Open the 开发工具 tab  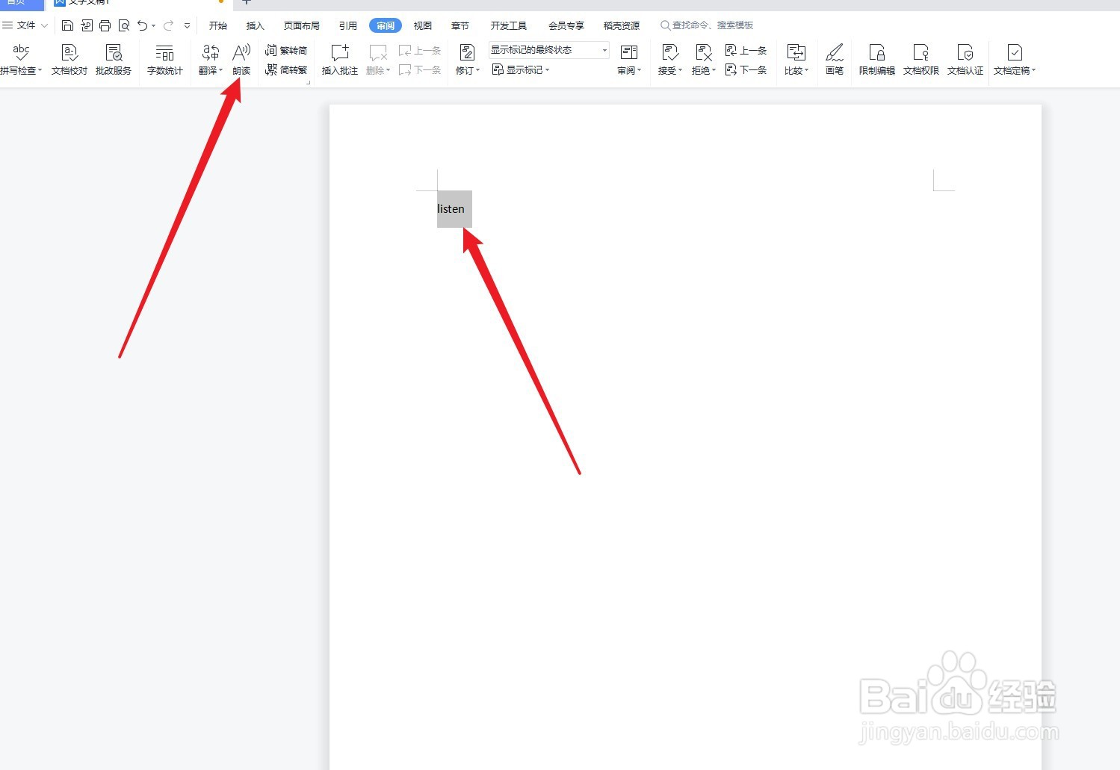(509, 25)
